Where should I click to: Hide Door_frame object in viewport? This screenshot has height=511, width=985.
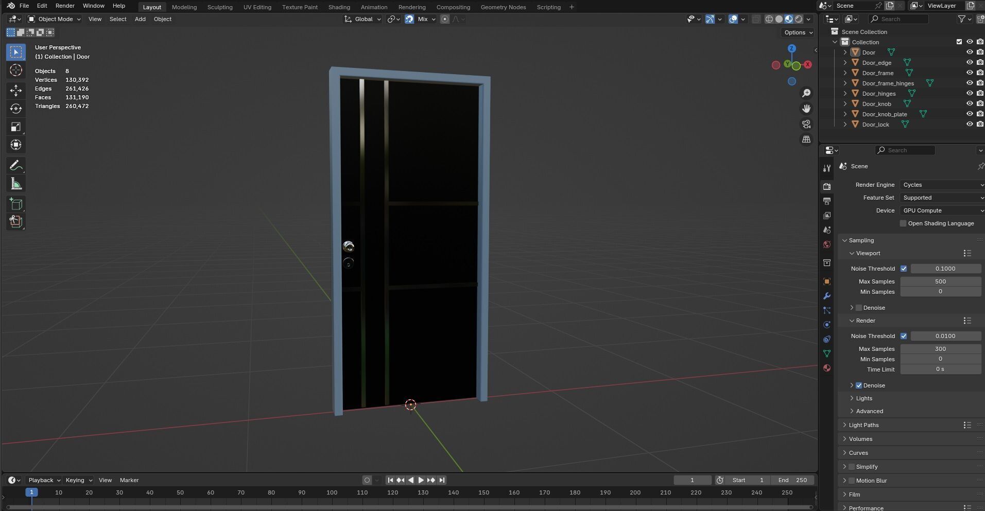tap(970, 73)
